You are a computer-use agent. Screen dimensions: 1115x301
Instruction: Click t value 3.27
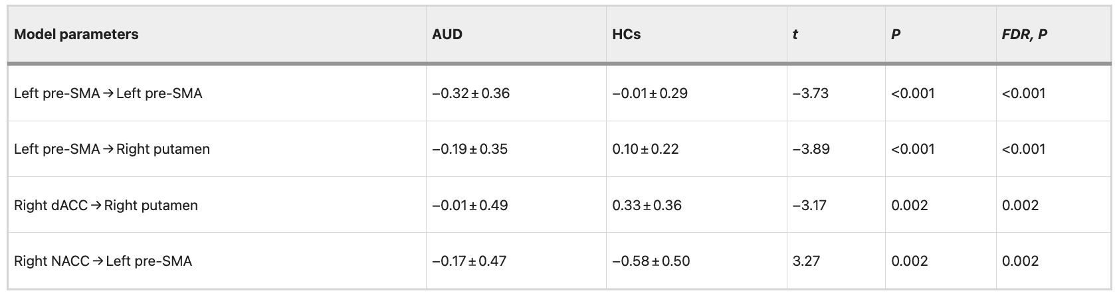coord(806,261)
